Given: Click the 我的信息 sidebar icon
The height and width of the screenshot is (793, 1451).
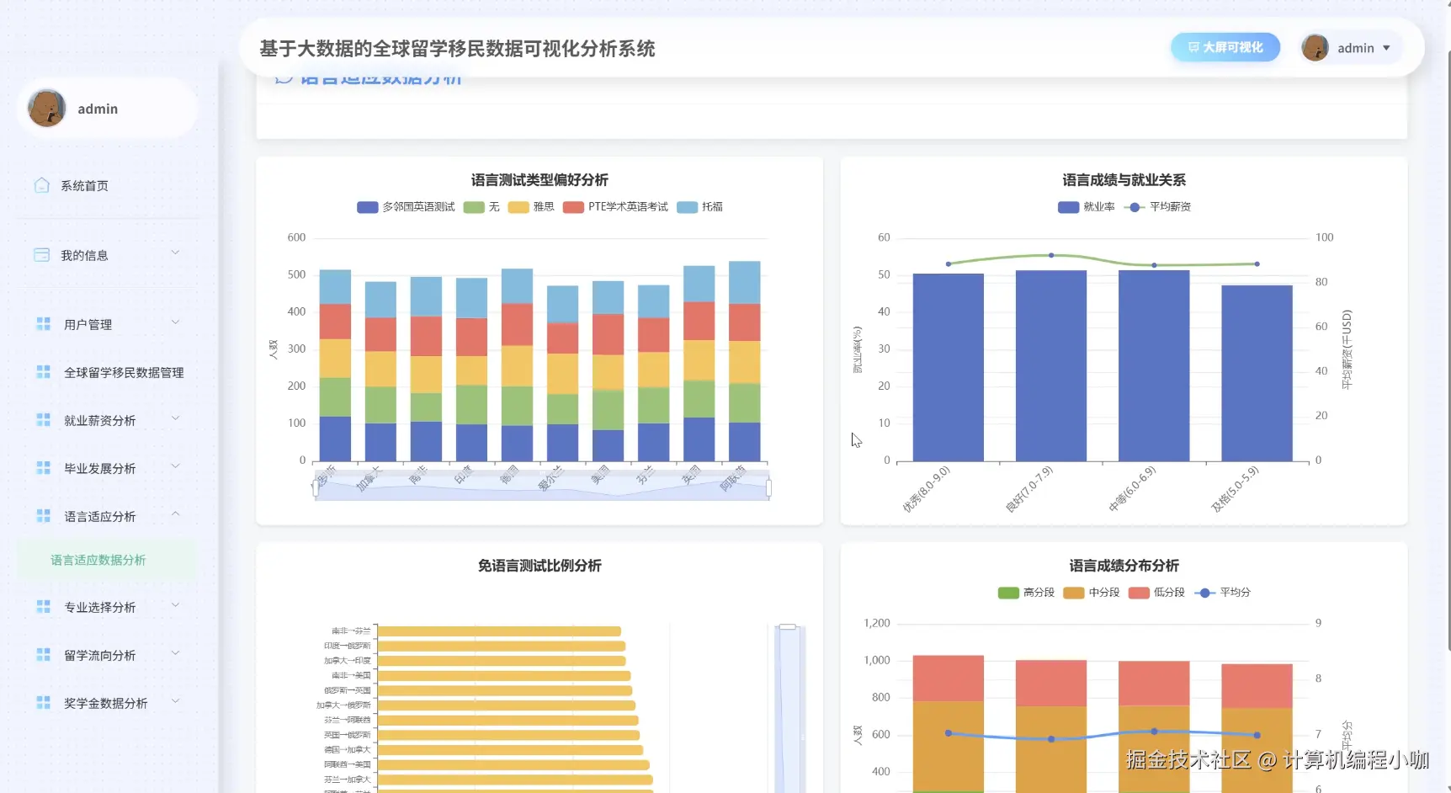Looking at the screenshot, I should pos(40,253).
